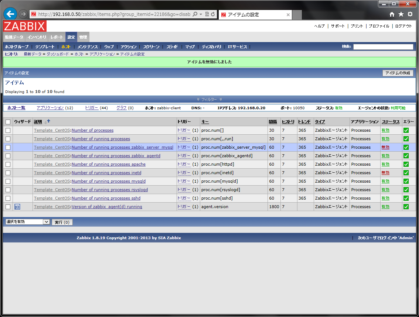Screen dimensions: 419x317
Task: Open the ディスカバリ submenu
Action: tap(212, 47)
